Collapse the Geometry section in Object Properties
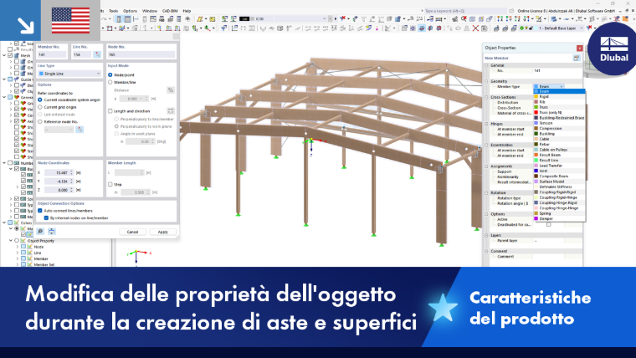This screenshot has width=636, height=358. pos(486,81)
